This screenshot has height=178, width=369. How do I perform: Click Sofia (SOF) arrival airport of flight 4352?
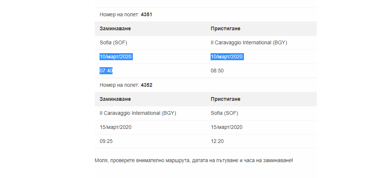pyautogui.click(x=224, y=113)
